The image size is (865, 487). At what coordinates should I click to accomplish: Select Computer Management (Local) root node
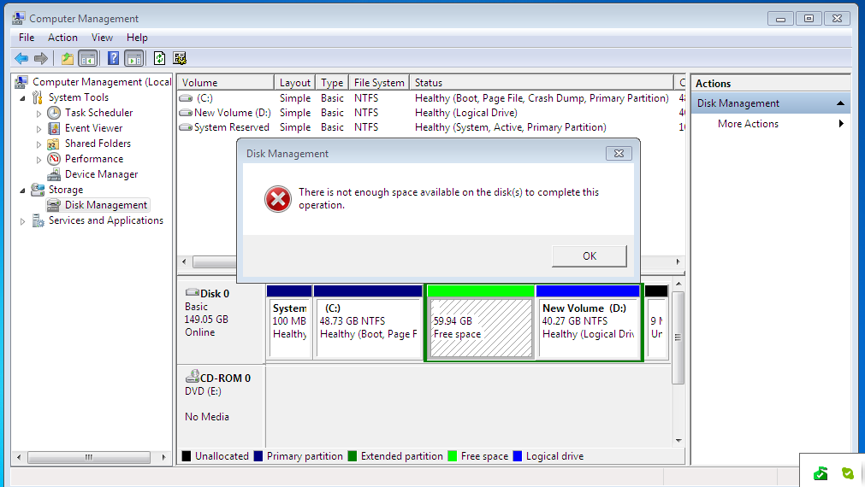click(x=102, y=82)
